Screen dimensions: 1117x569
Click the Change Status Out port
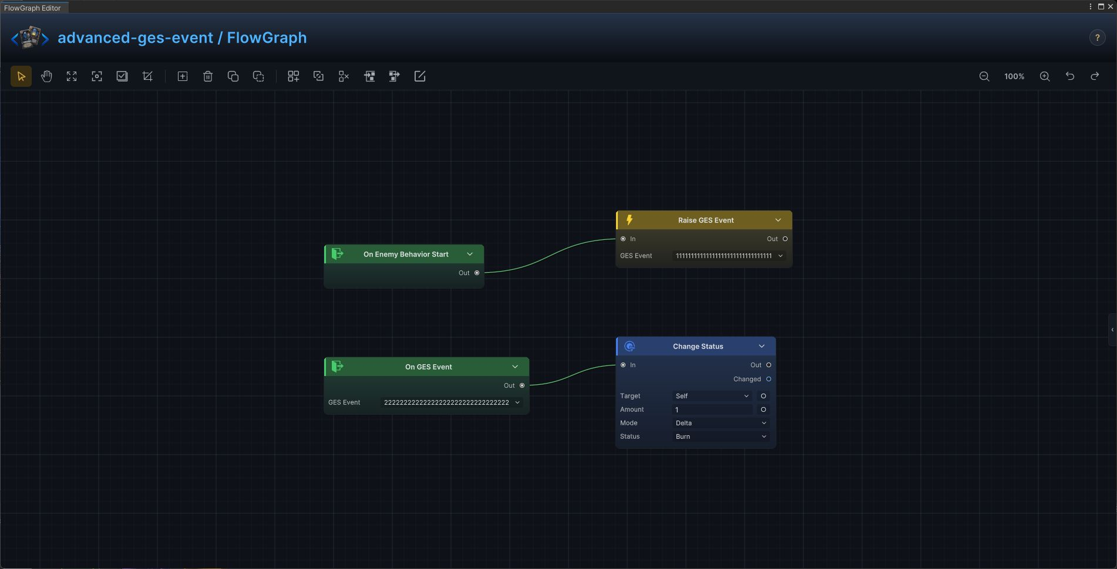pyautogui.click(x=769, y=365)
